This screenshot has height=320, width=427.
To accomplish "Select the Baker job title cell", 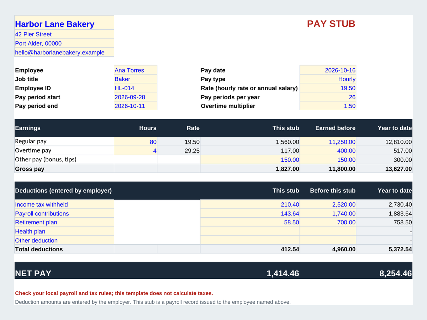I will [x=136, y=79].
